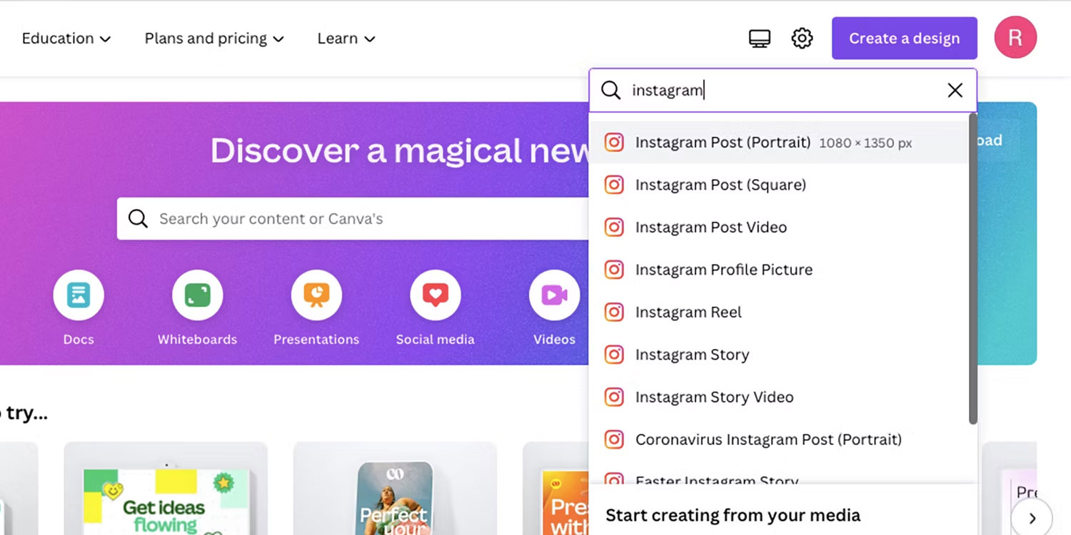Screen dimensions: 1071x535
Task: Select the Videos icon
Action: [554, 295]
